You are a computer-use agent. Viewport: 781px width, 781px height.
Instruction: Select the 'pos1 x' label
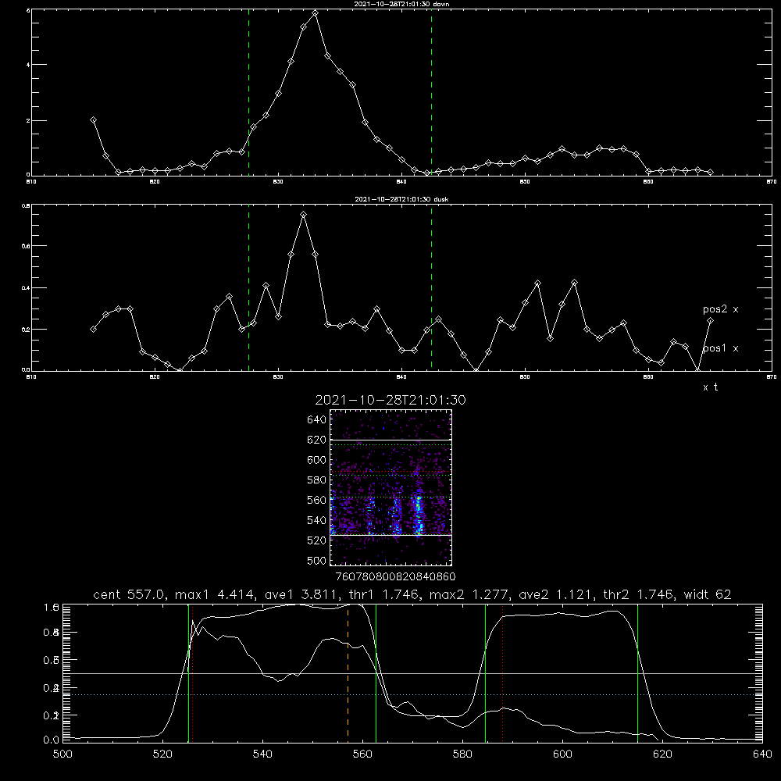pos(720,348)
